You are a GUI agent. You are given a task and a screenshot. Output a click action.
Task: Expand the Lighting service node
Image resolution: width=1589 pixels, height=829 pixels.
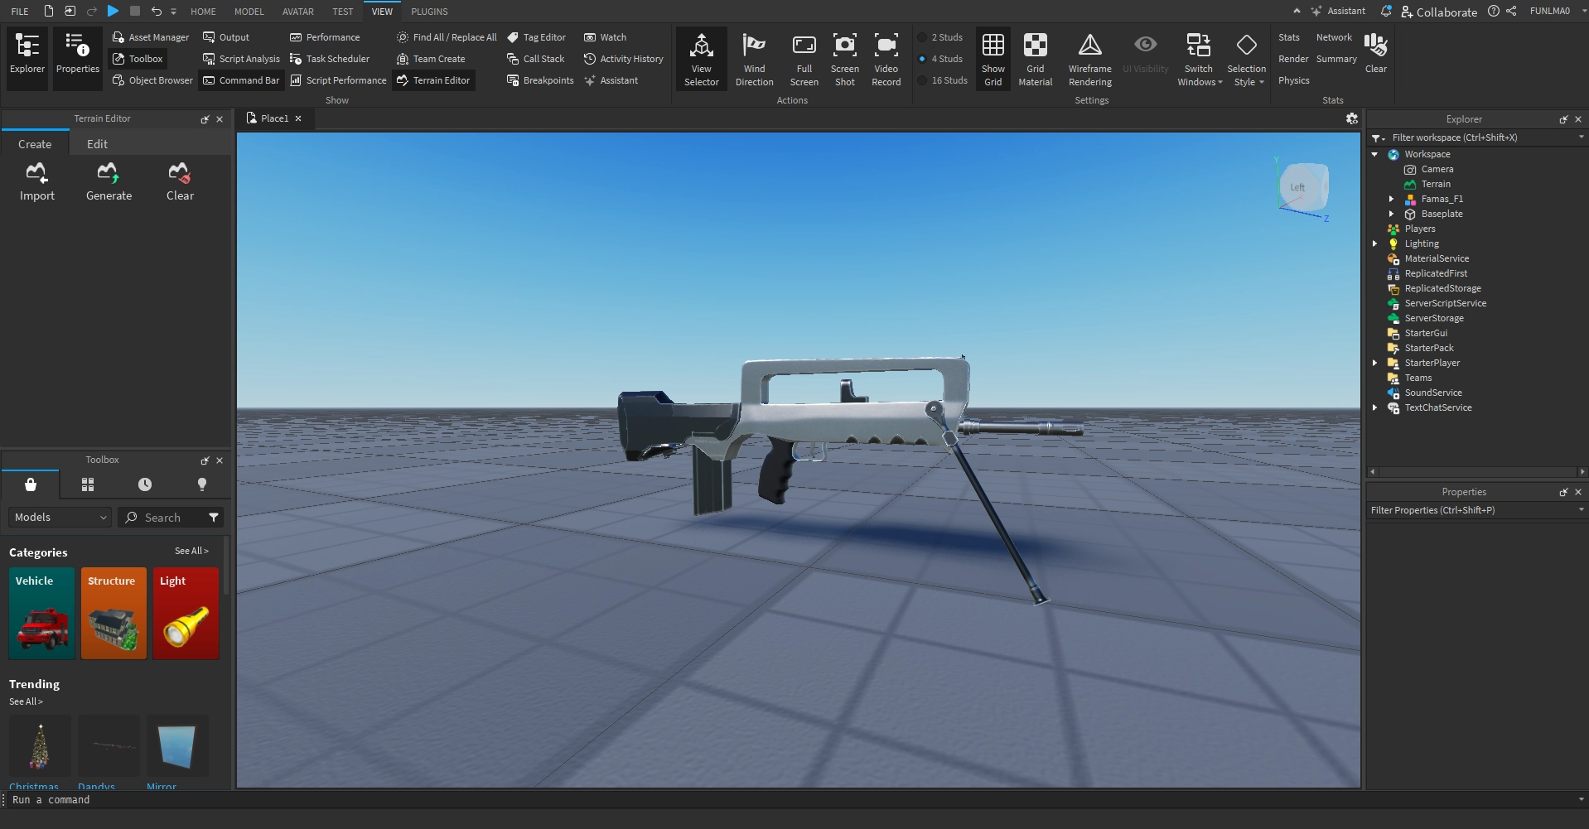coord(1375,243)
